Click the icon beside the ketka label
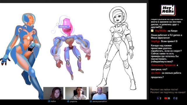 click(x=49, y=101)
